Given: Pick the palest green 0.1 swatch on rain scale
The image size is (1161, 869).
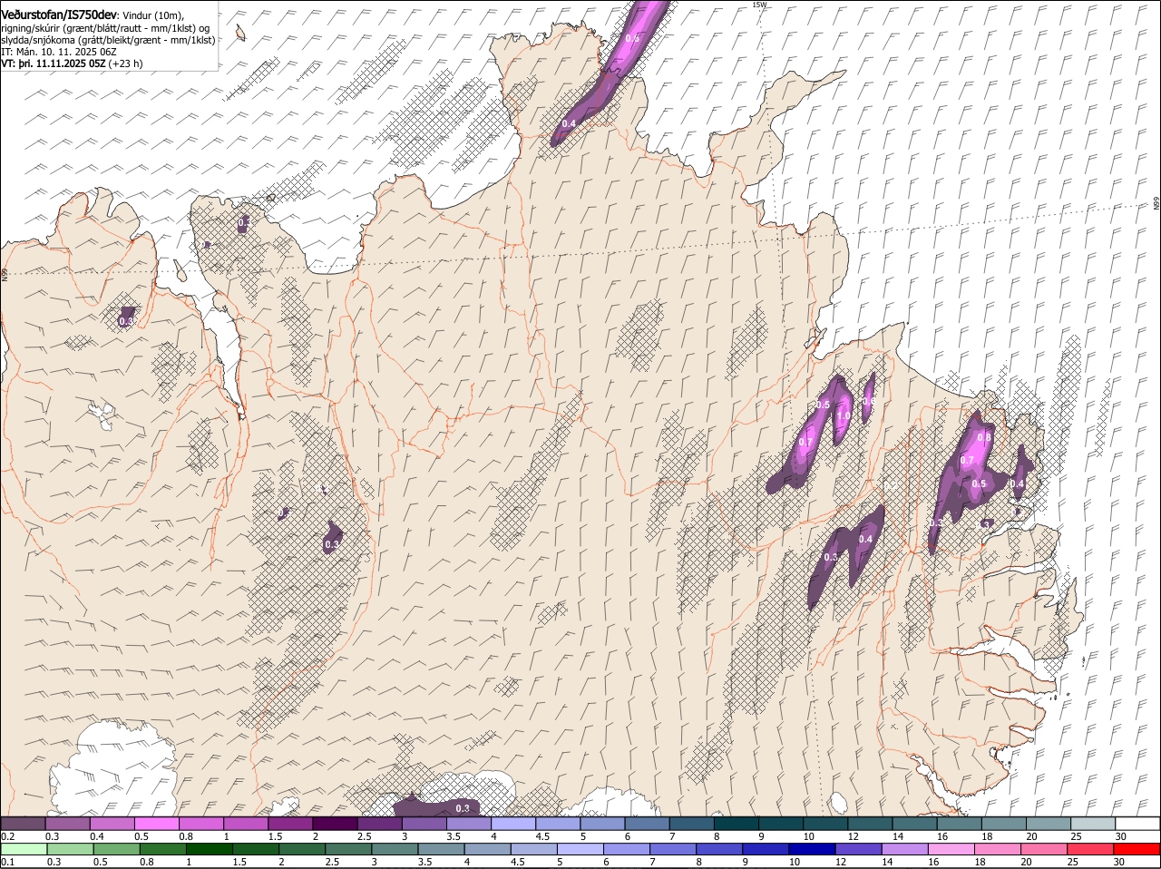Looking at the screenshot, I should [x=23, y=849].
